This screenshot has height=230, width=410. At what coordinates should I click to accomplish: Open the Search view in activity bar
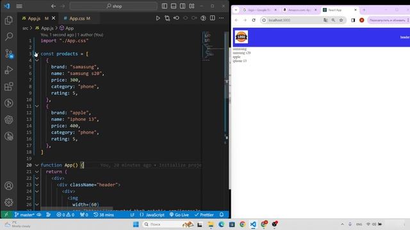click(x=8, y=36)
